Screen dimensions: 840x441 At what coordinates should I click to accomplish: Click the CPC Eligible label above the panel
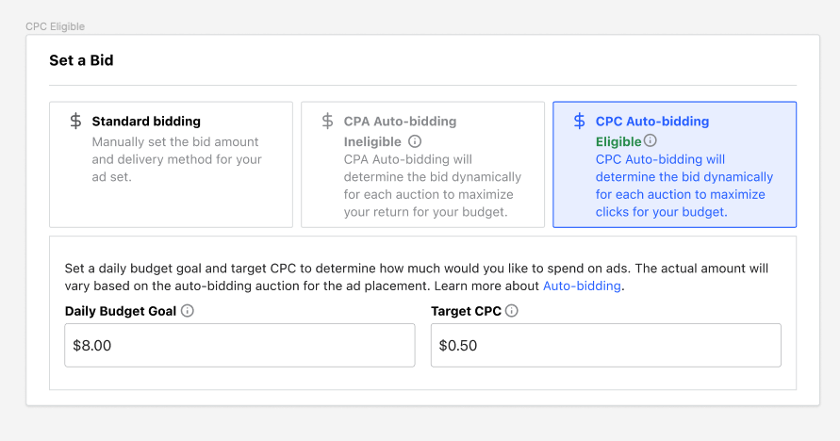(55, 27)
